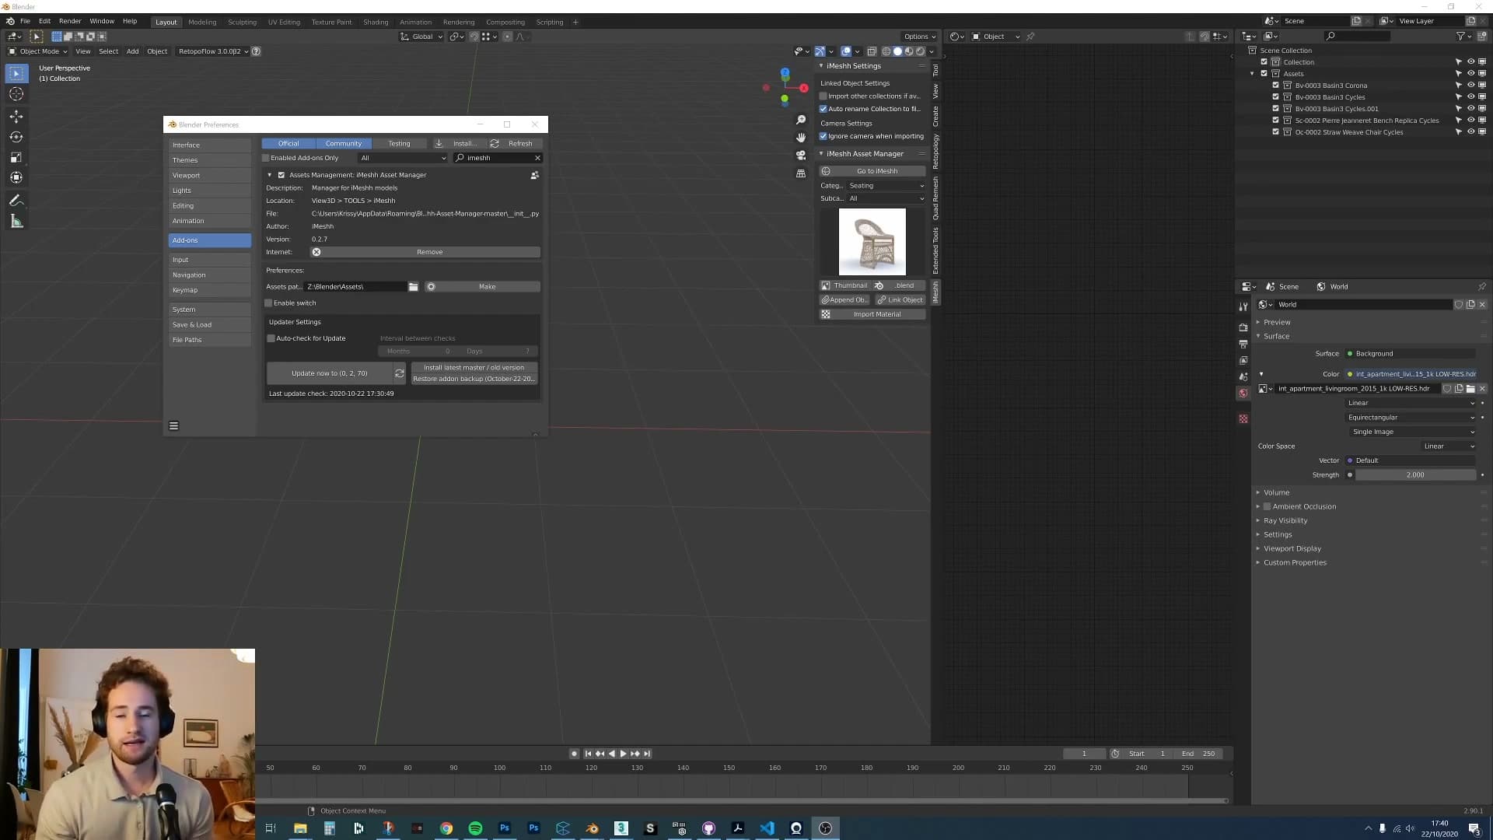Disable the iMeshh Asset Manager add-on checkbox

point(281,175)
